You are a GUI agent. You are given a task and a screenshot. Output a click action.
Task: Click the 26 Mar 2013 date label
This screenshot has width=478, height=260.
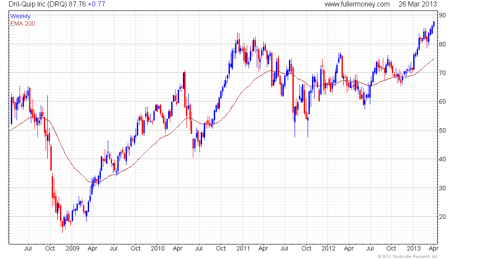click(x=418, y=4)
